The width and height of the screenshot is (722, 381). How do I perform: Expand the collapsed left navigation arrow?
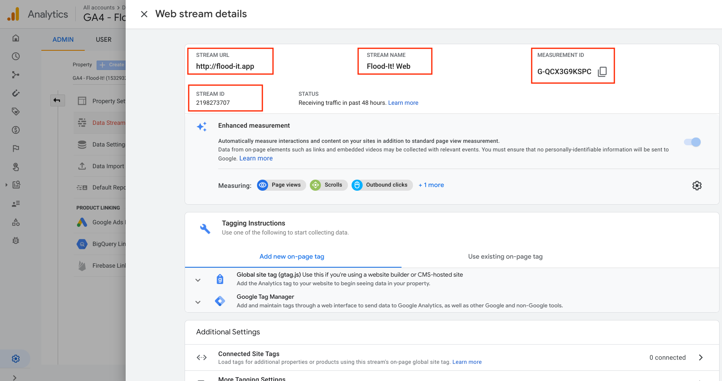tap(15, 377)
